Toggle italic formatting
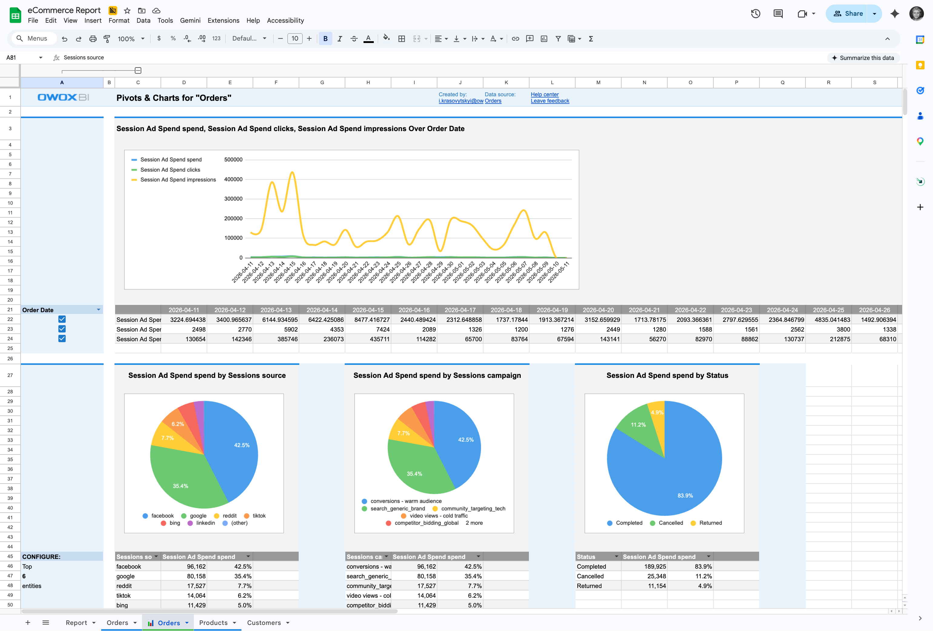 point(340,38)
